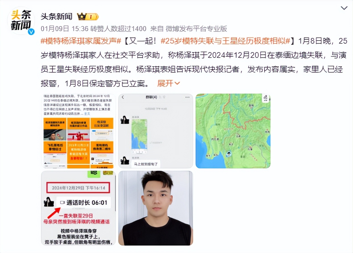The height and width of the screenshot is (253, 353).
Task: Click the blue verified badge on the avatar
Action: tap(31, 31)
